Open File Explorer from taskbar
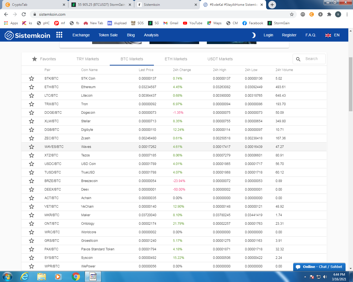 tap(42, 276)
